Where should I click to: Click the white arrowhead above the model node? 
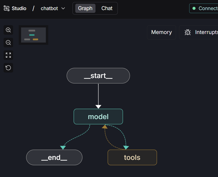click(x=98, y=107)
